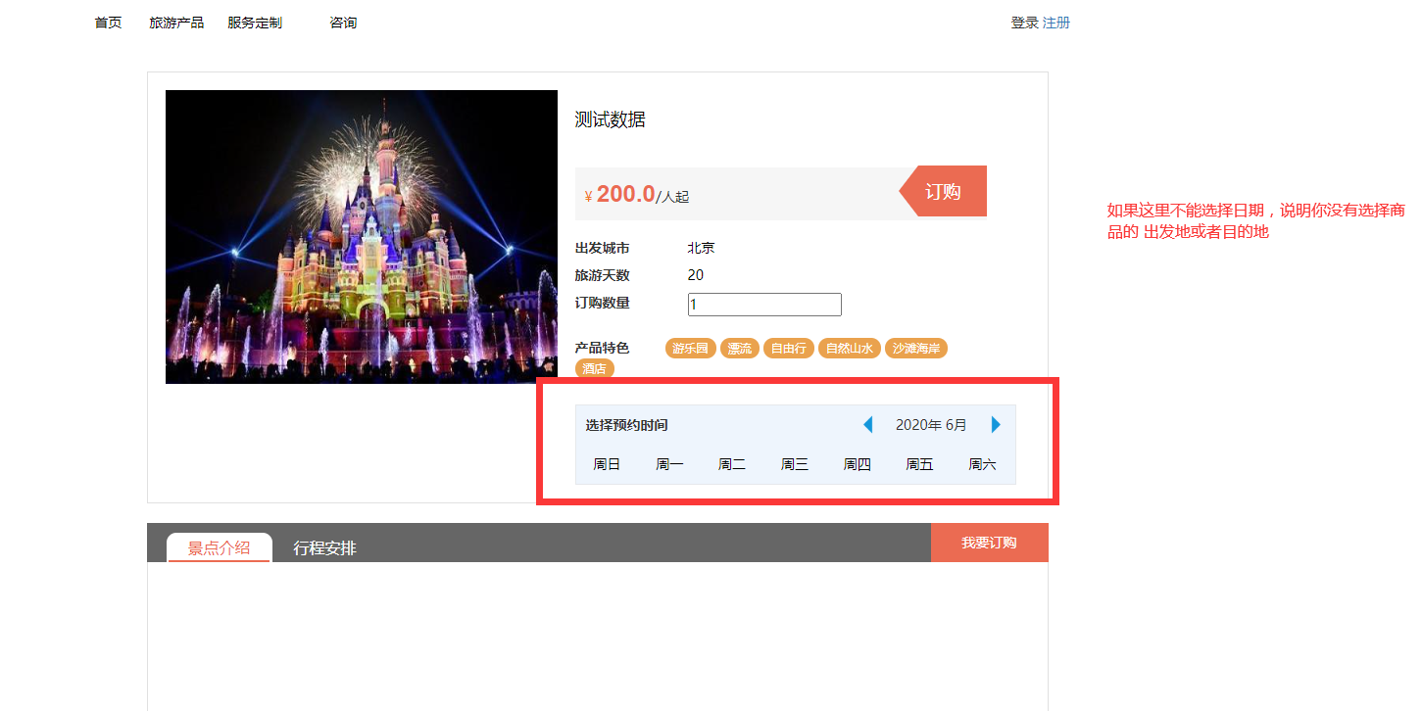Click the 订购 arrow button
The height and width of the screenshot is (711, 1423).
point(943,191)
